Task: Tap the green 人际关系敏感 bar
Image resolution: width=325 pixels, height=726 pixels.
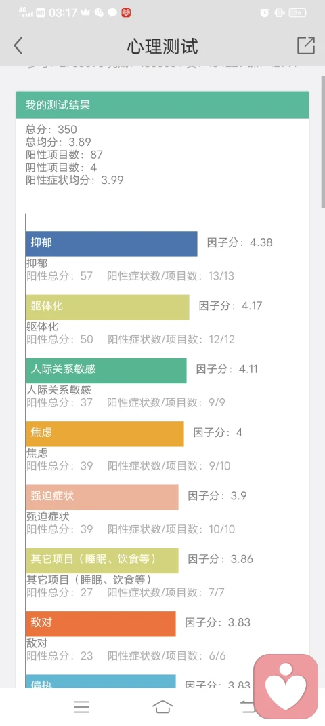Action: pyautogui.click(x=106, y=370)
